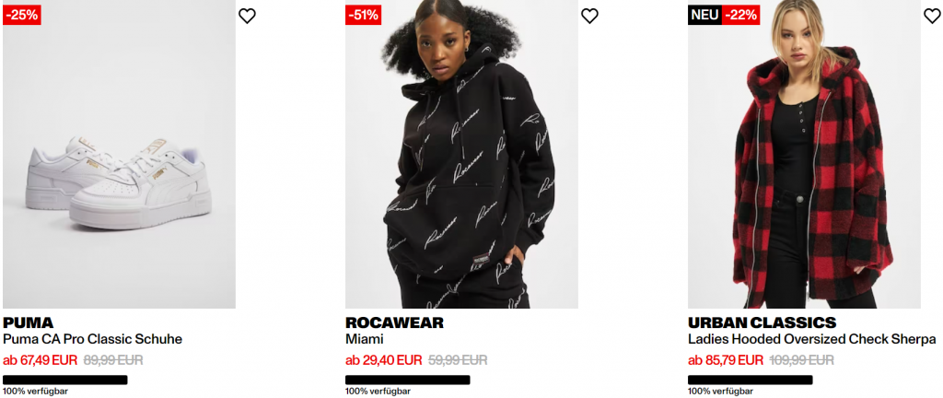
Task: Click the Urban Classics availability bar
Action: point(750,380)
